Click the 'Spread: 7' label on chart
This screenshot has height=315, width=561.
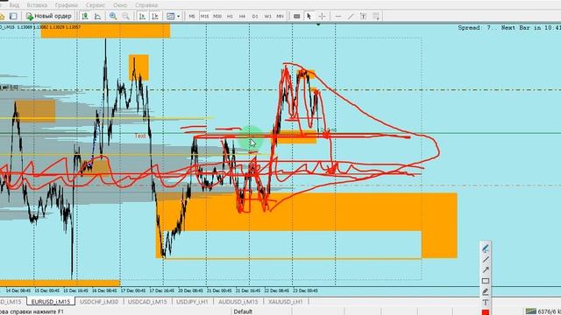[x=474, y=27]
